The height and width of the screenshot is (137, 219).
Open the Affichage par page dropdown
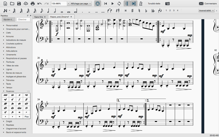(x=80, y=4)
